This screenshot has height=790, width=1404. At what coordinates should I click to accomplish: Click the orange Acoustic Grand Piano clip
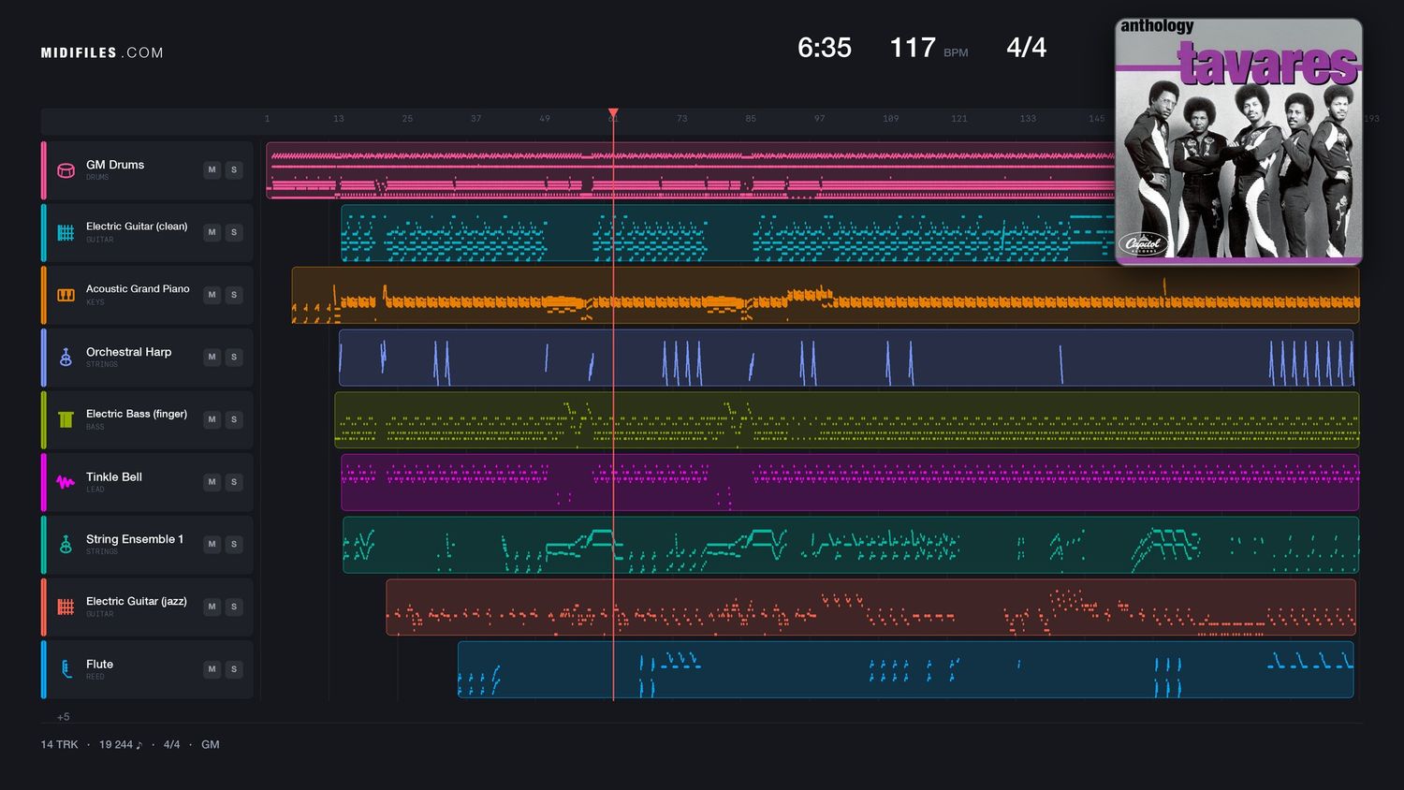pos(826,295)
